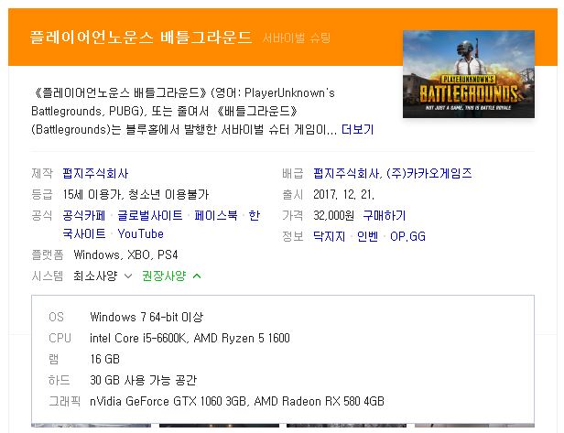Click the CPU value intel Core i5-6600K
This screenshot has height=433, width=564.
(x=138, y=338)
